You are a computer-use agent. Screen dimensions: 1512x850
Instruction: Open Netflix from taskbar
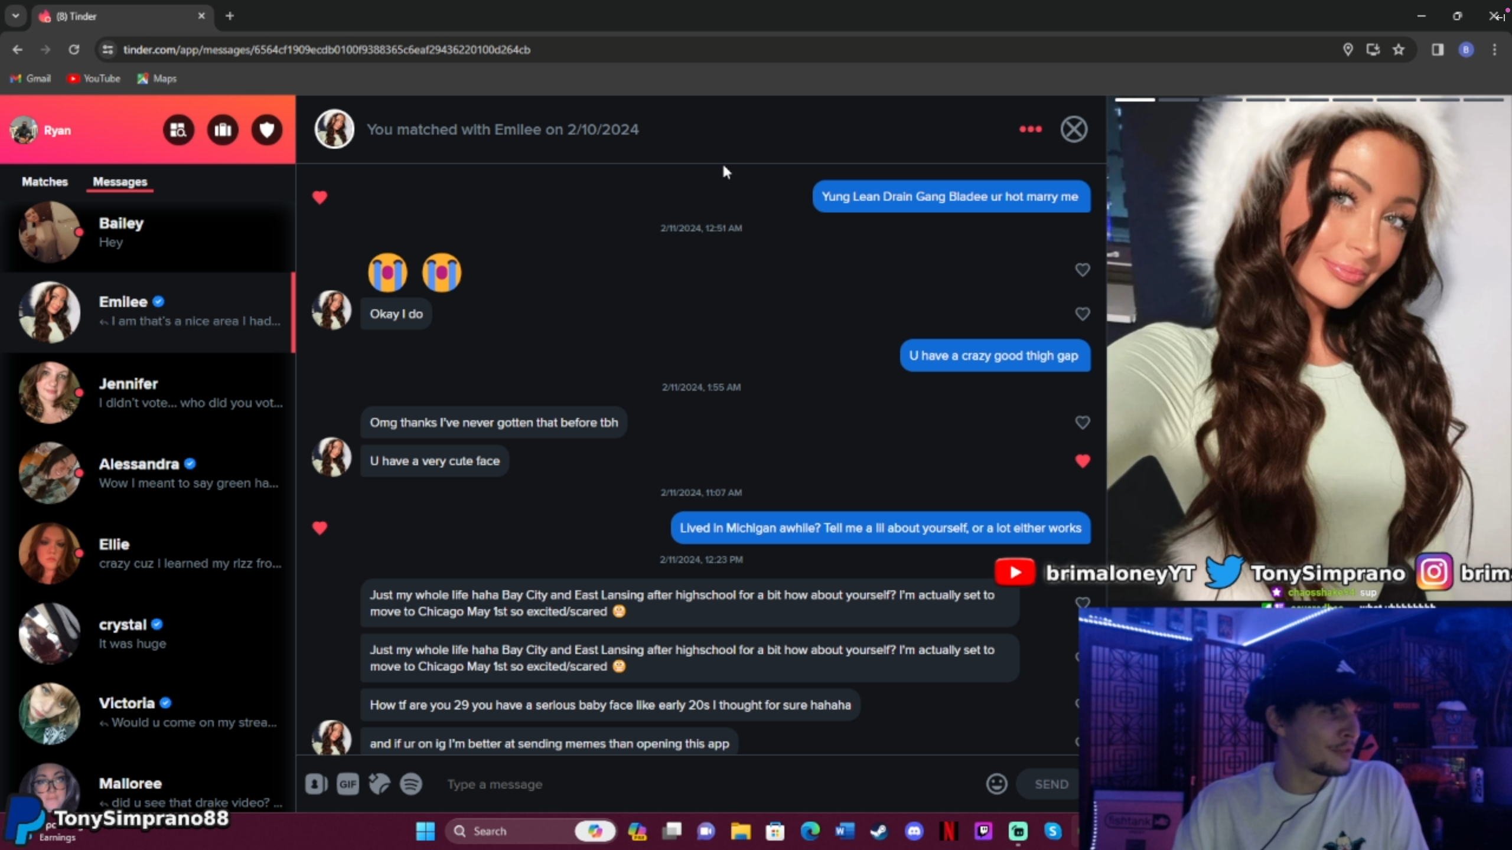949,831
